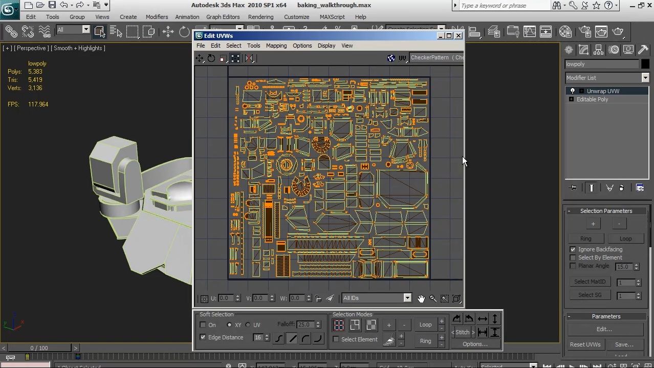Click the Mirror Horizontal UV tool
This screenshot has width=654, height=368.
pyautogui.click(x=249, y=58)
